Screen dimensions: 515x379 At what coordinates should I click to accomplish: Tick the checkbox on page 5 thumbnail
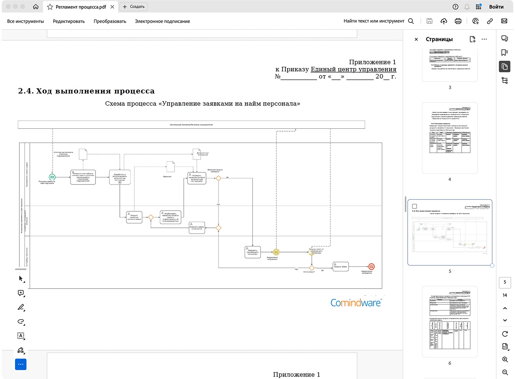[415, 206]
